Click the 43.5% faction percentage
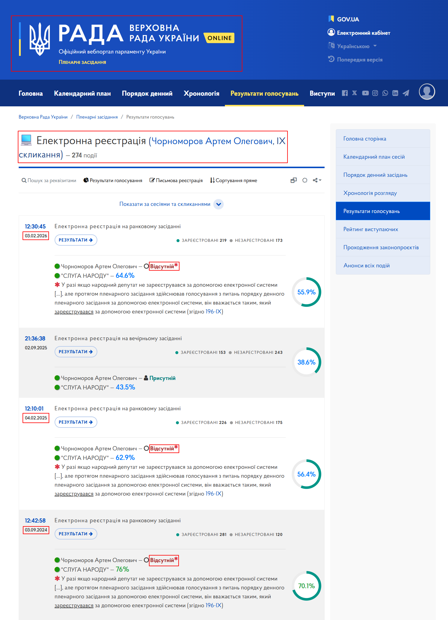This screenshot has width=448, height=620. point(125,387)
